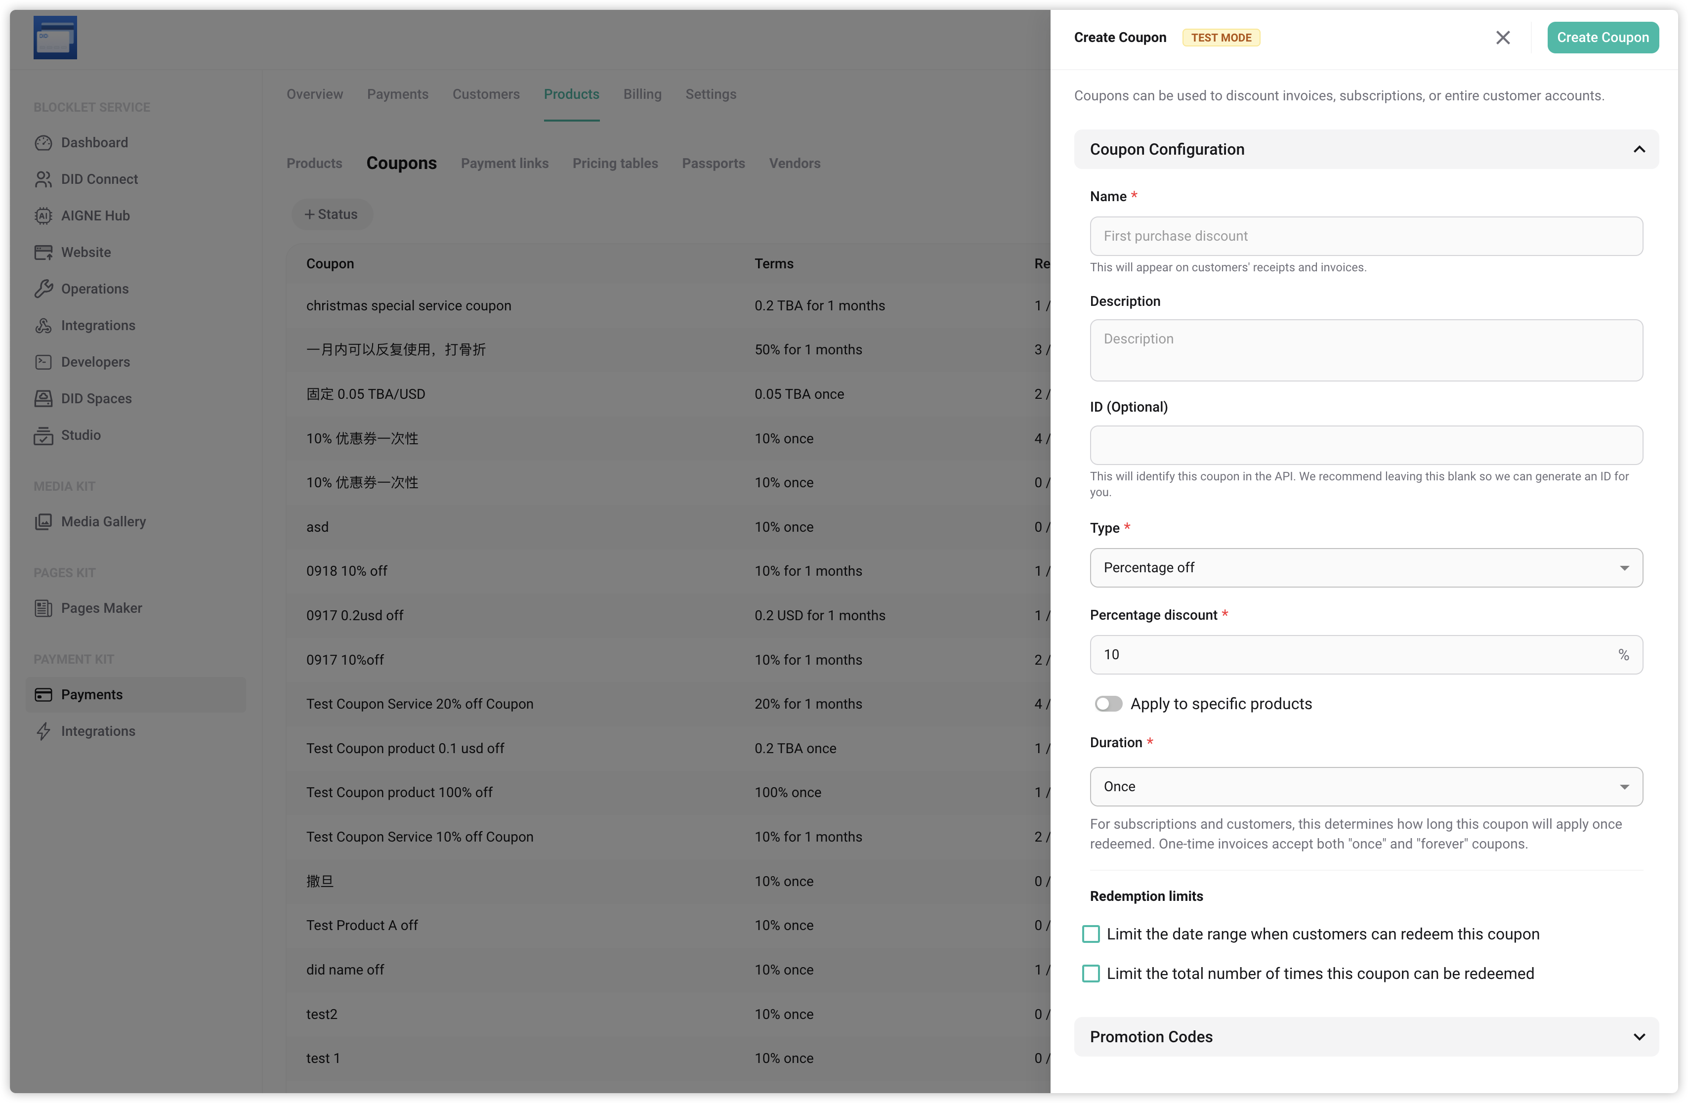Open the Duration dropdown set to Once
The width and height of the screenshot is (1688, 1103).
(1365, 787)
